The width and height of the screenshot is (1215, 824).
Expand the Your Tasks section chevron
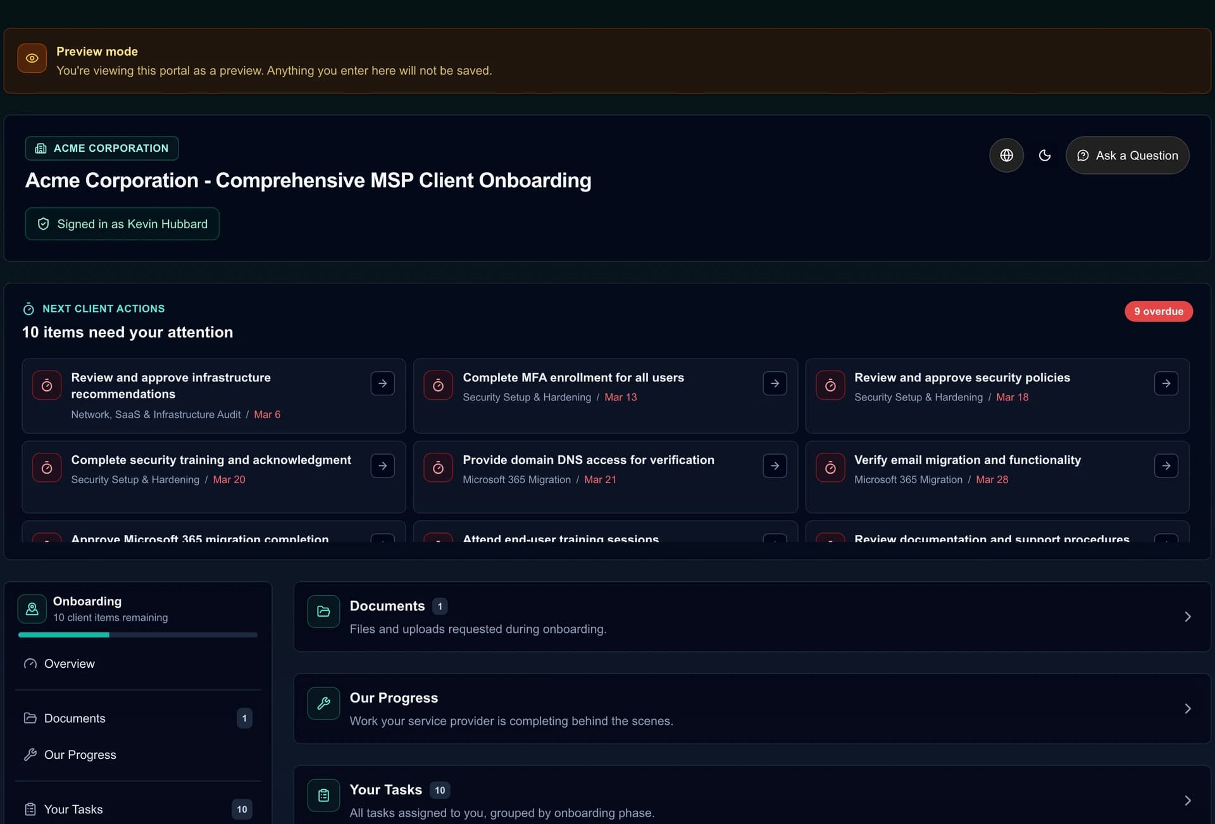tap(1187, 801)
